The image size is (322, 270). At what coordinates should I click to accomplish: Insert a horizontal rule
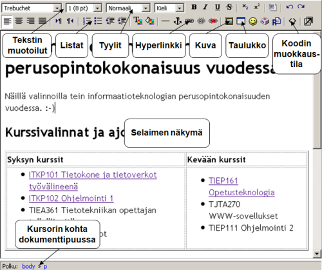166,21
